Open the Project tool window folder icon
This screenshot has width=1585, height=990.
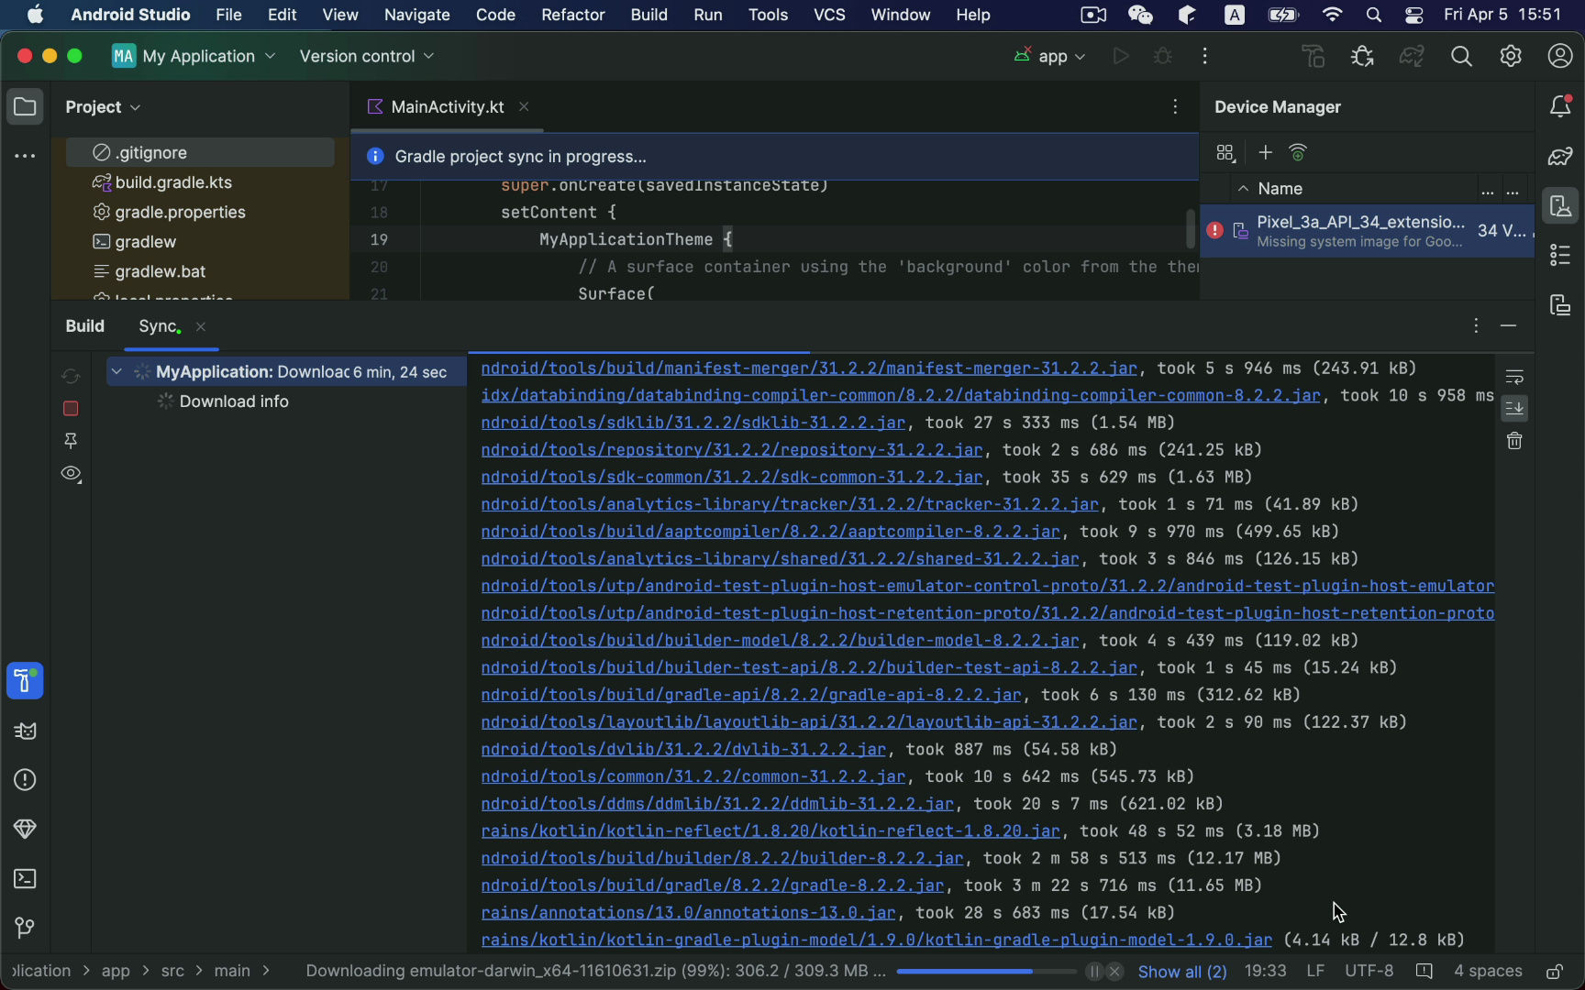click(x=25, y=107)
